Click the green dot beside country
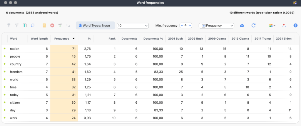Image resolution: width=301 pixels, height=126 pixels. click(5, 64)
